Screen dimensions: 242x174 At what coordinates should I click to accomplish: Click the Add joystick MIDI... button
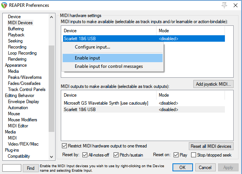click(x=214, y=84)
